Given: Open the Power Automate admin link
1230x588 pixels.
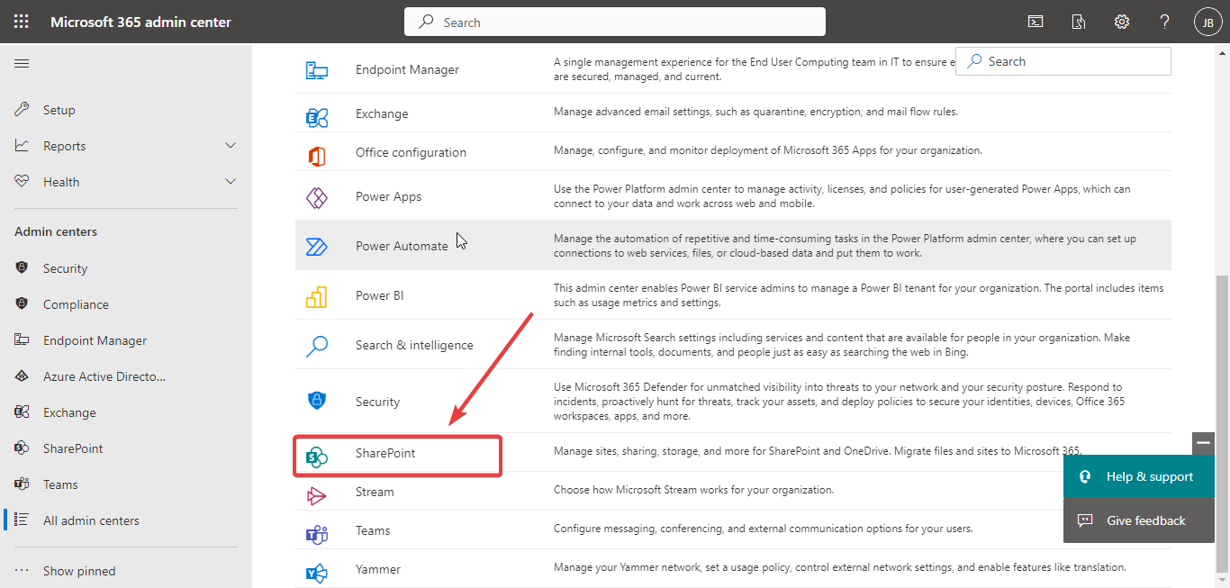Looking at the screenshot, I should pyautogui.click(x=402, y=246).
